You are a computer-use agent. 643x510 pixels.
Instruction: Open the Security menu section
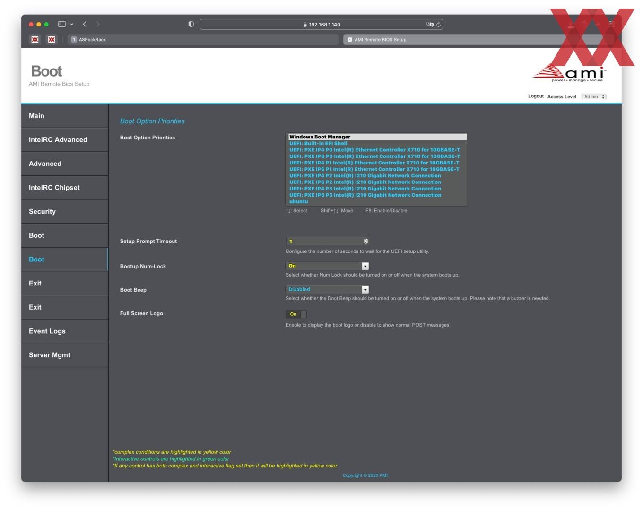point(65,212)
